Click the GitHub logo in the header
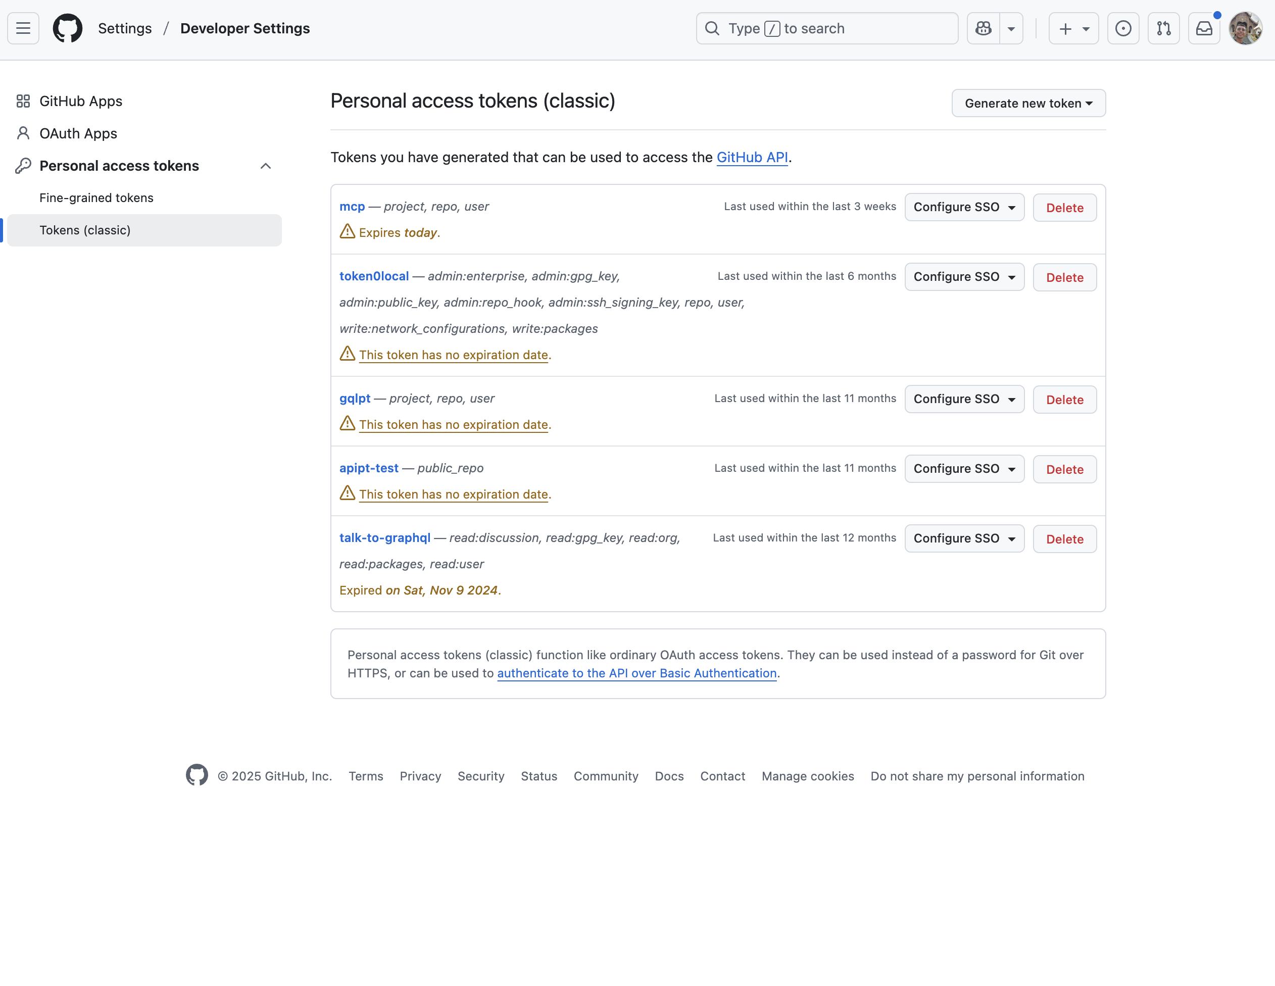This screenshot has height=986, width=1275. [x=67, y=27]
